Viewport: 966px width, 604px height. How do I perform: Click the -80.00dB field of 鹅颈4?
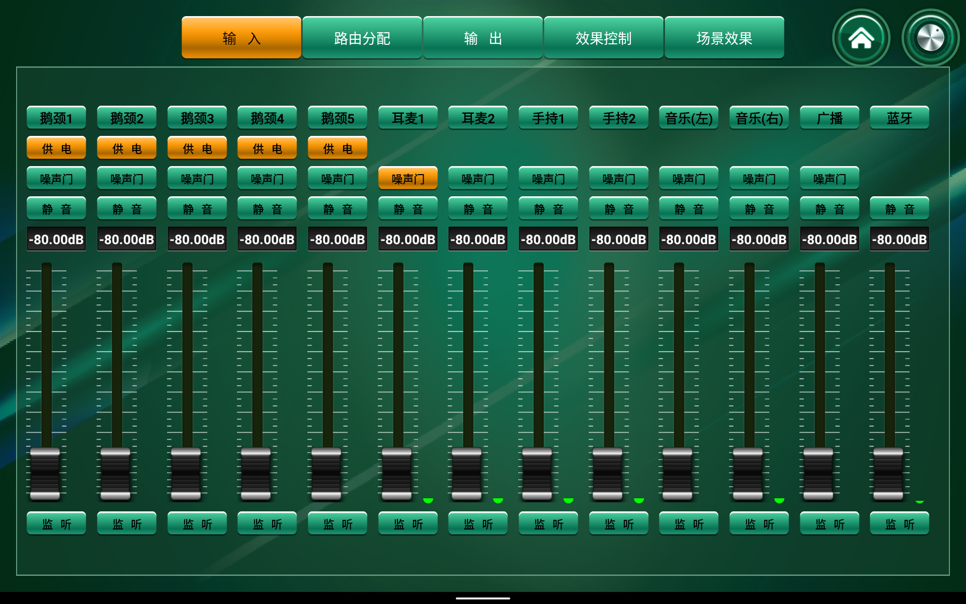coord(267,239)
